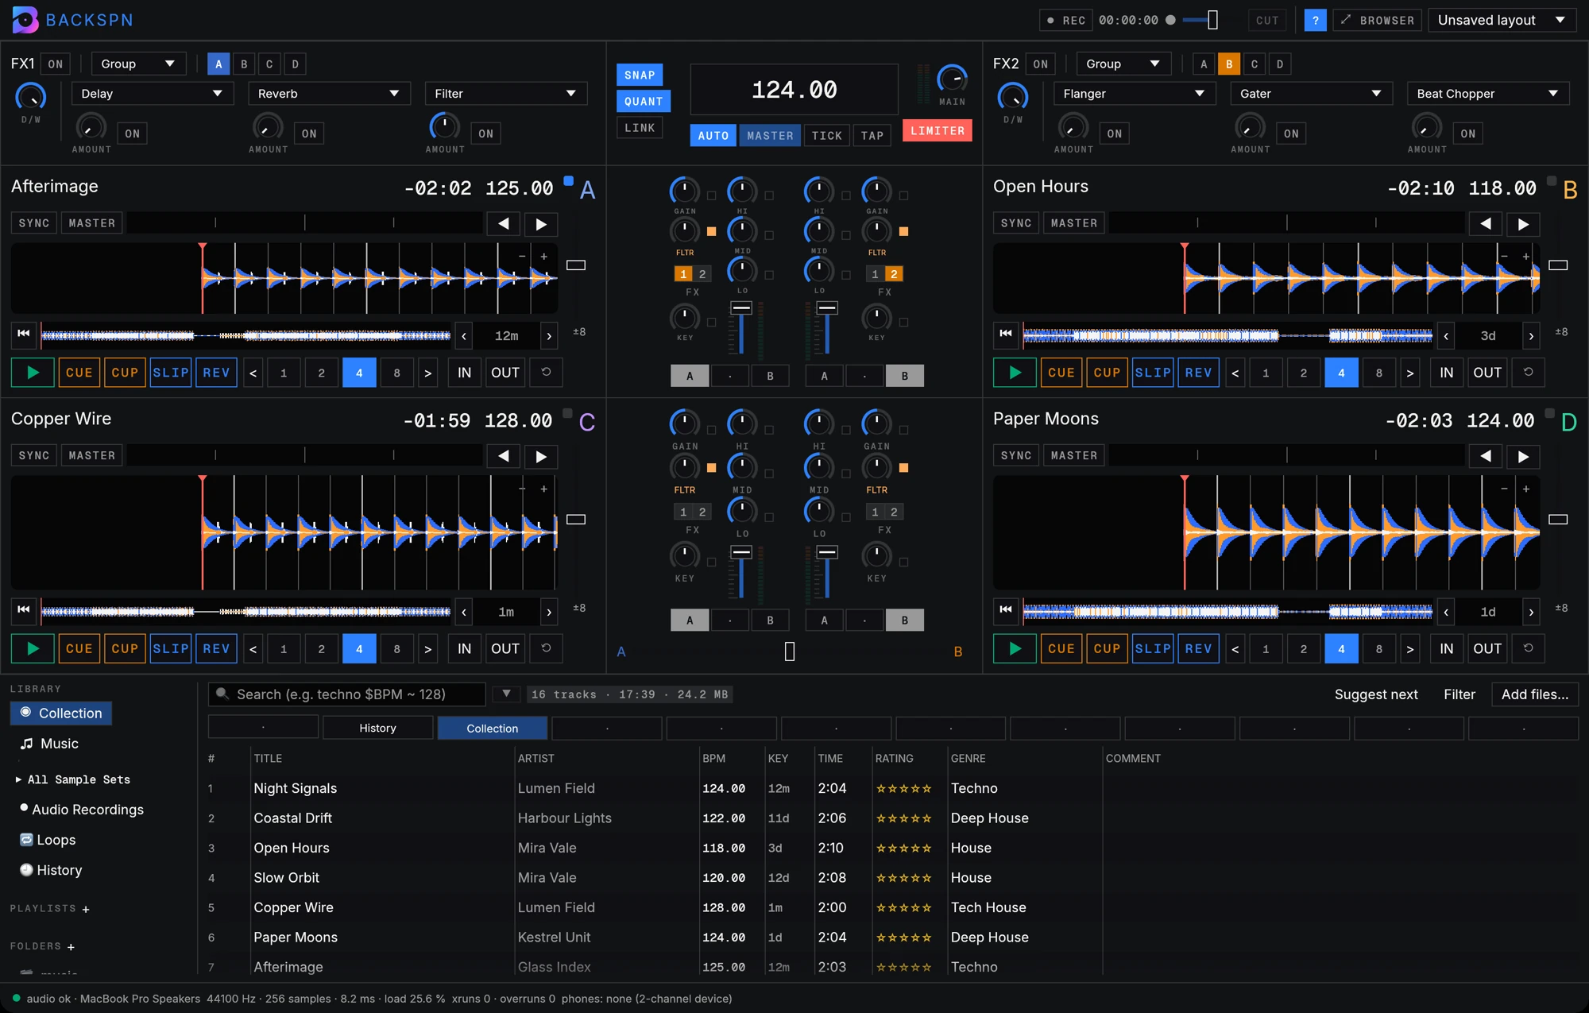Open the Beat Chopper effect dropdown

point(1488,94)
